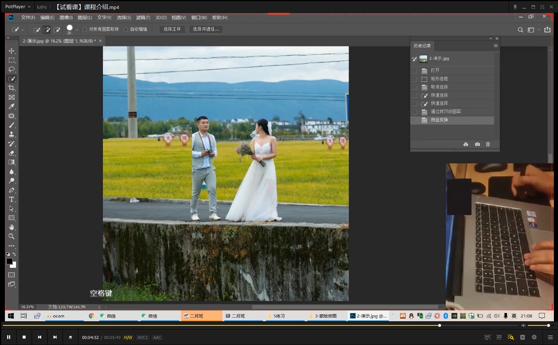This screenshot has width=558, height=345.
Task: Select the Rectangle shape tool
Action: 12,218
